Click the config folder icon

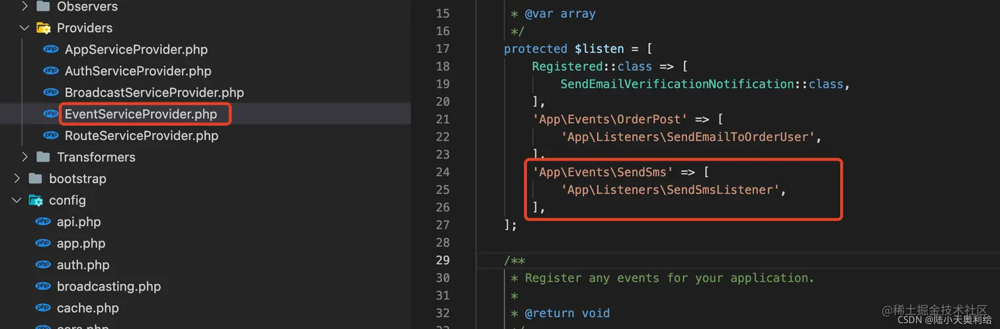coord(36,200)
